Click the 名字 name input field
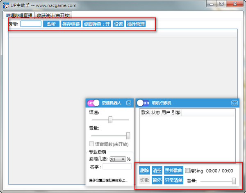 click(x=117, y=166)
